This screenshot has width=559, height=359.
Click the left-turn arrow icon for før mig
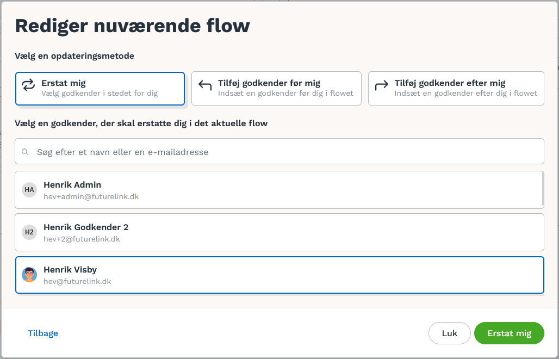tap(205, 85)
